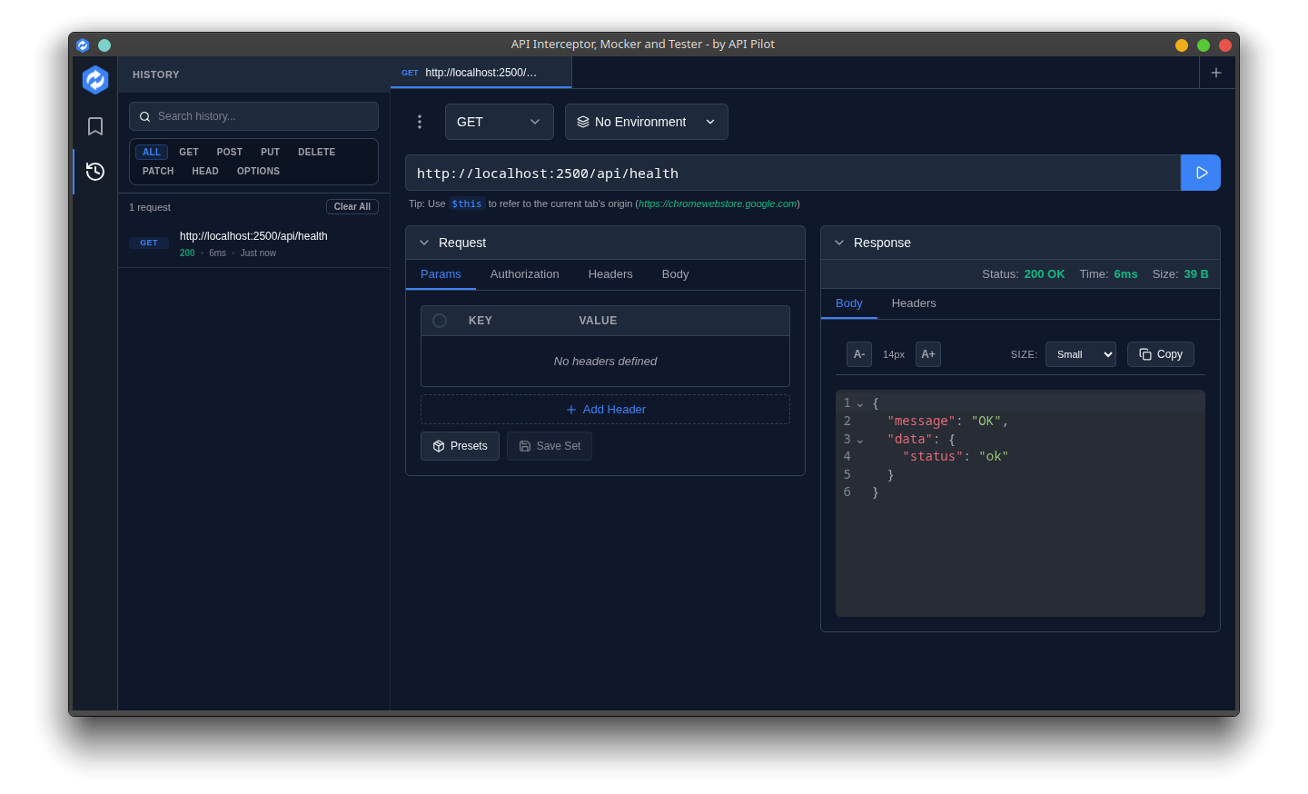This screenshot has height=794, width=1308.
Task: Open the bookmarks panel in the sidebar
Action: (x=94, y=126)
